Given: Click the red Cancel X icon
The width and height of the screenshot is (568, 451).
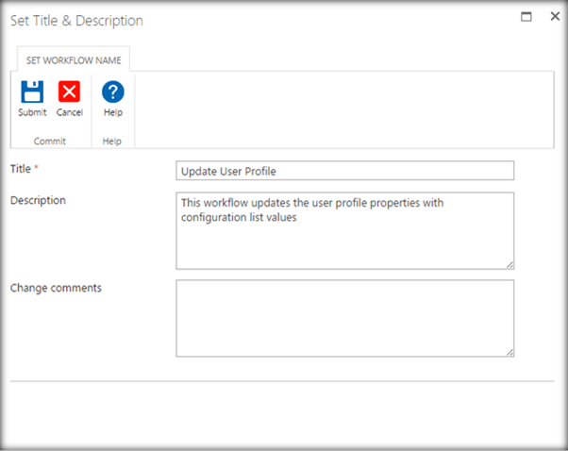Looking at the screenshot, I should click(69, 92).
